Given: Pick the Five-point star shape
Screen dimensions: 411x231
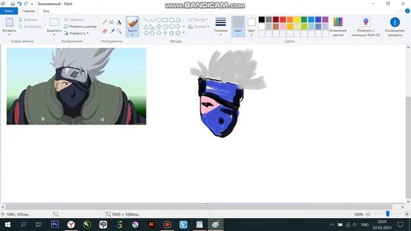Looking at the screenshot, I should coord(171,33).
